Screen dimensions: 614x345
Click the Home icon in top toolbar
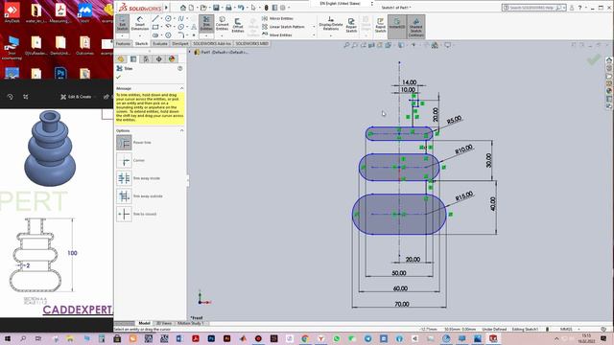point(183,8)
